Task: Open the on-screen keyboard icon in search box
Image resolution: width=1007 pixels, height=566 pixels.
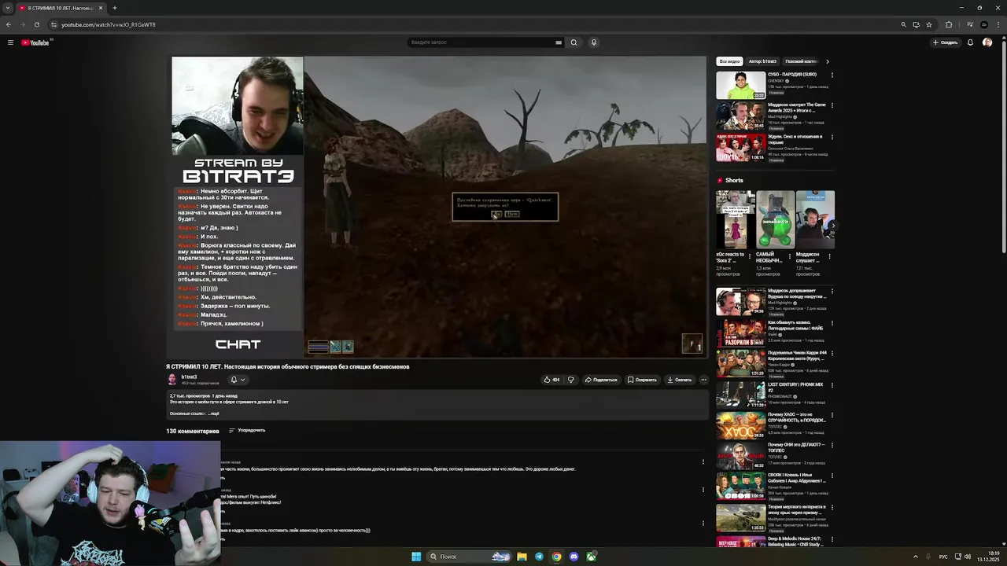Action: tap(559, 42)
